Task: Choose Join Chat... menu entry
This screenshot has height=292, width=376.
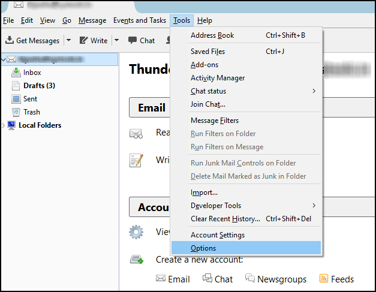Action: [246, 104]
